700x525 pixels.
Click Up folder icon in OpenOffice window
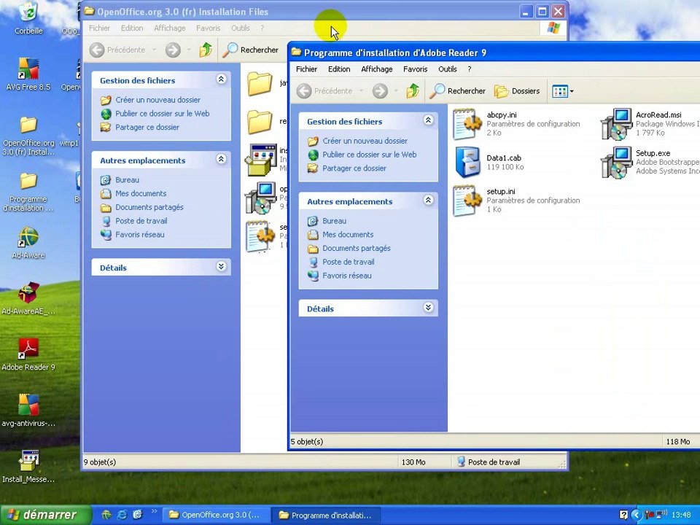click(206, 50)
